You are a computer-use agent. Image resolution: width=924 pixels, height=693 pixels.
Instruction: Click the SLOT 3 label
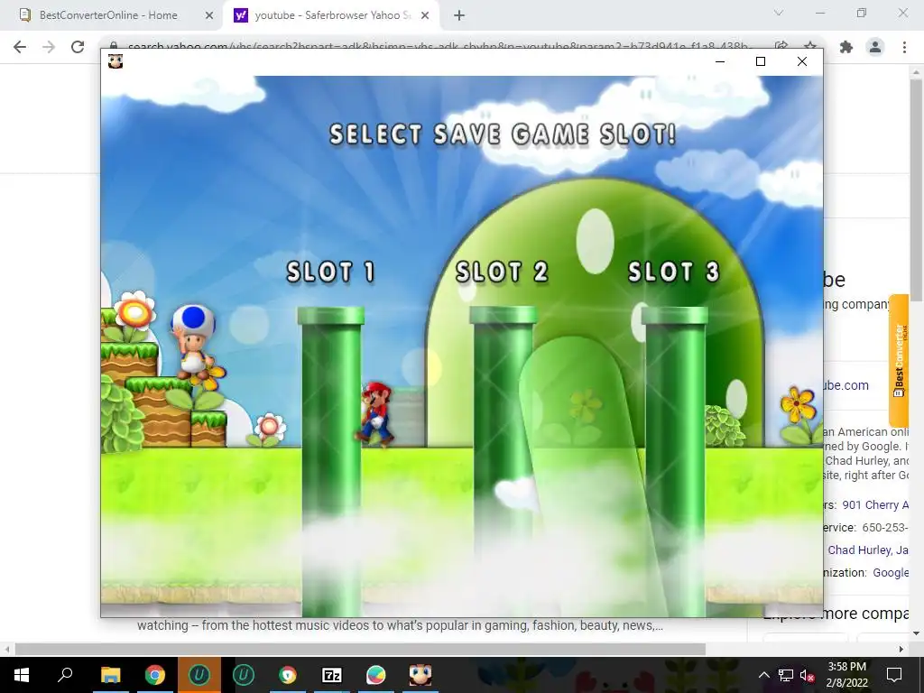click(x=674, y=273)
